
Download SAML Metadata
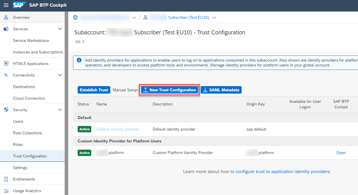point(221,90)
